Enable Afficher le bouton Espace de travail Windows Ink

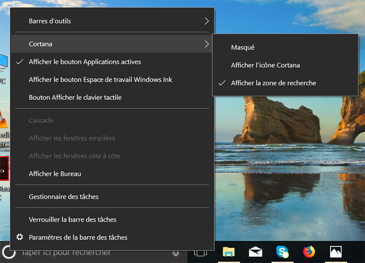(100, 80)
